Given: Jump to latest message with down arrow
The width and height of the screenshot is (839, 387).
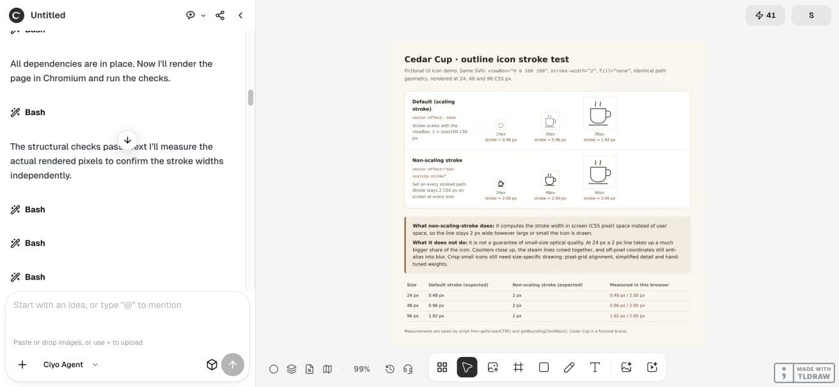Looking at the screenshot, I should click(x=127, y=140).
